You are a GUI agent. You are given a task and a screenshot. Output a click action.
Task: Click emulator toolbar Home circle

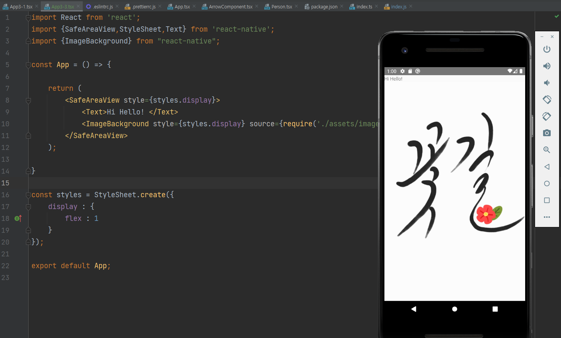(547, 183)
